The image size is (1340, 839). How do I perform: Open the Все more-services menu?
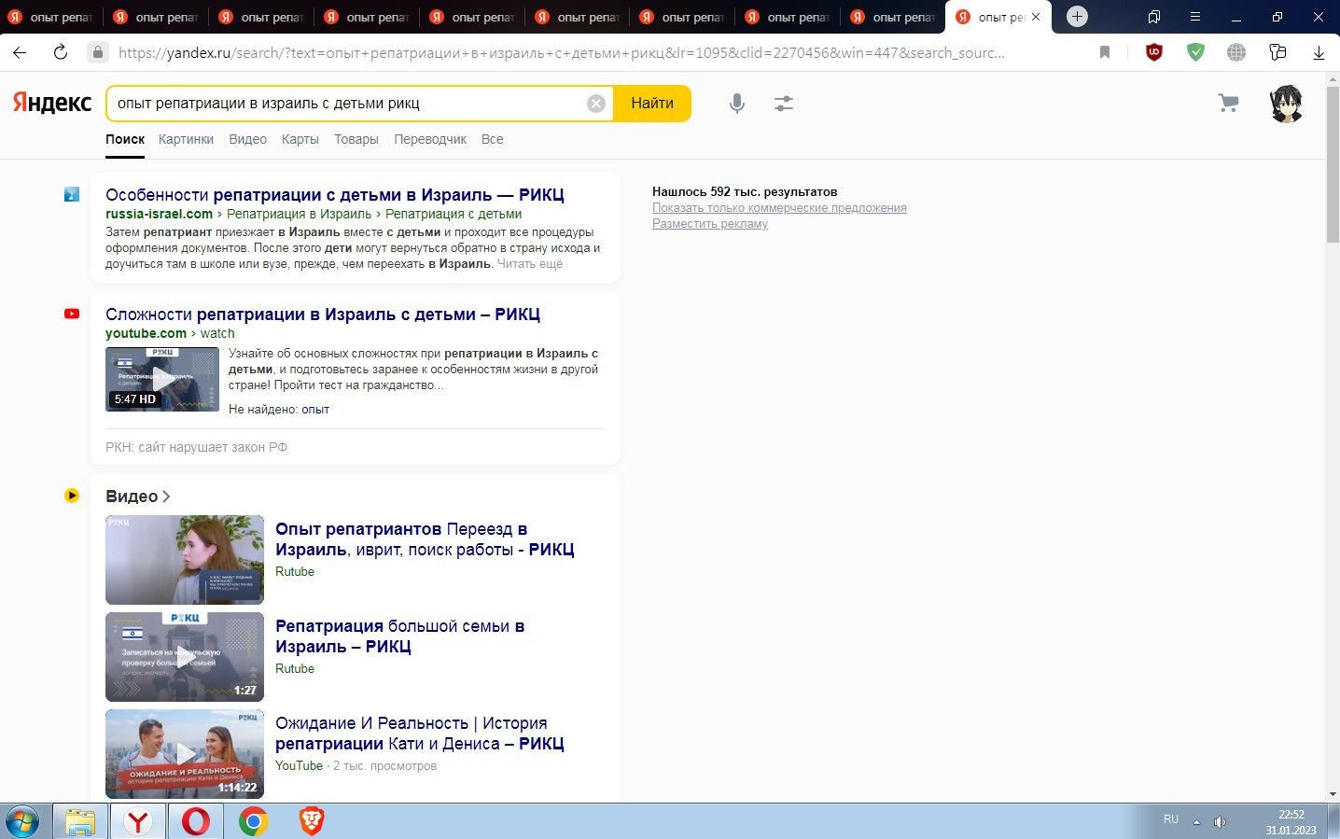[x=493, y=139]
